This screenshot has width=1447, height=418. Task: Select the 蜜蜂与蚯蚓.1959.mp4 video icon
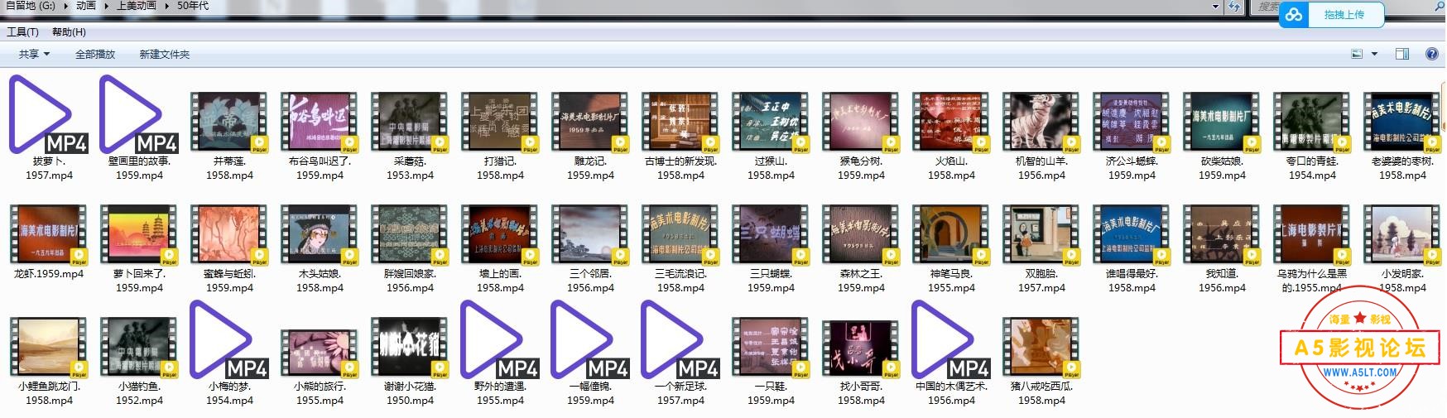(x=229, y=235)
